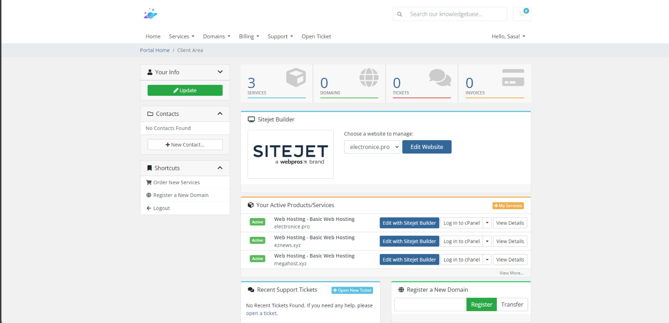
Task: View Details for eznews.xyz hosting
Action: (510, 241)
